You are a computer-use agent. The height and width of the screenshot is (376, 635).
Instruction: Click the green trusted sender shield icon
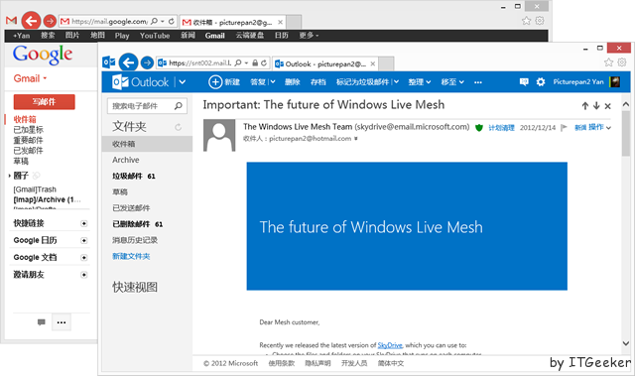pos(478,128)
